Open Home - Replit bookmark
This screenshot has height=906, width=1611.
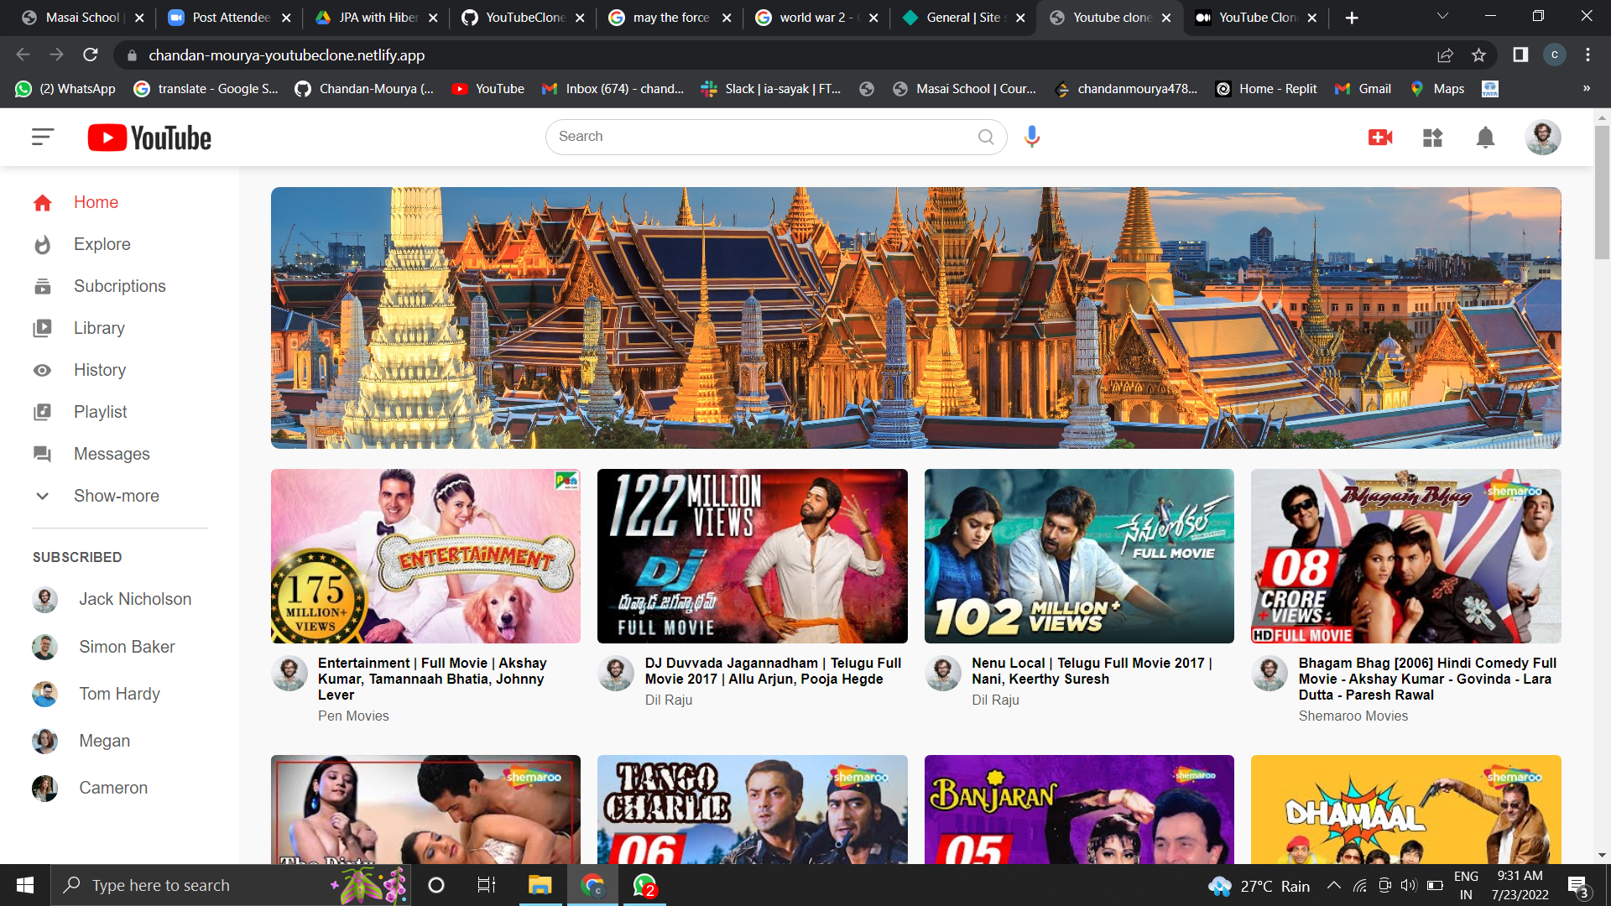[1267, 88]
